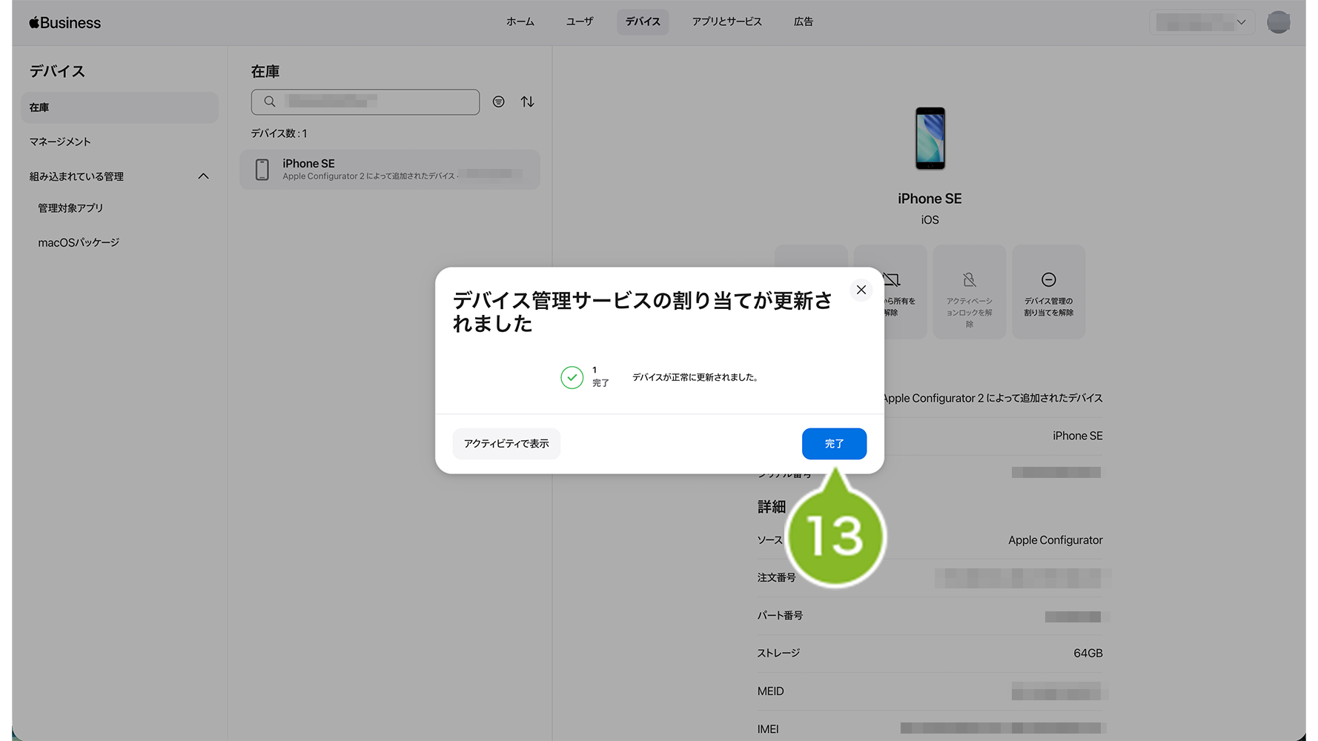This screenshot has height=741, width=1318.
Task: Click the アクティベーションロックを解除 icon
Action: click(x=969, y=280)
